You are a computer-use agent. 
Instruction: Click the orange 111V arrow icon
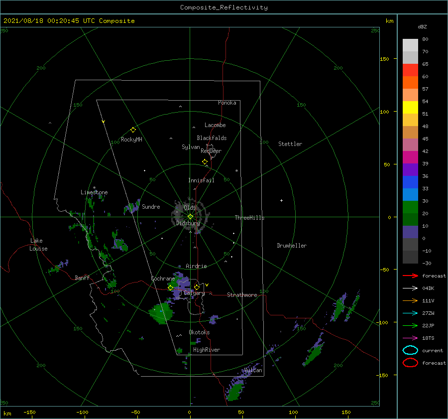[x=410, y=300]
